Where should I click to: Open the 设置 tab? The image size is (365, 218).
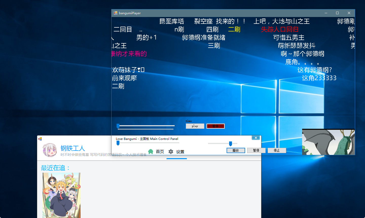tap(180, 152)
